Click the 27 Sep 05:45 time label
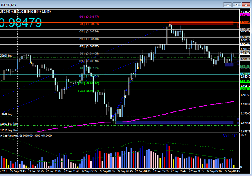Image resolution: width=252 pixels, height=176 pixels. click(178, 171)
